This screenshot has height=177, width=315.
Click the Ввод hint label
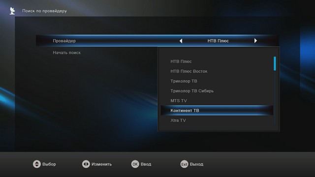[x=146, y=164]
